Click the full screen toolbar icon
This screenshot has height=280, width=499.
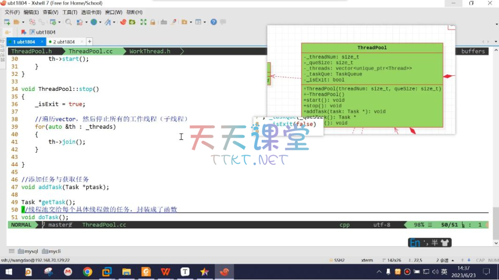coord(143,22)
